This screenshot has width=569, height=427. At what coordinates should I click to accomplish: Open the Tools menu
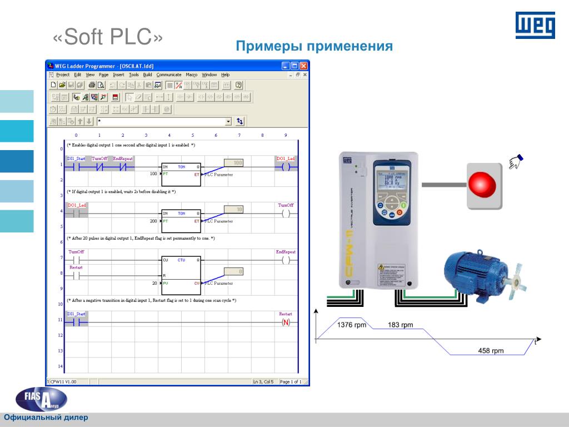click(x=134, y=75)
